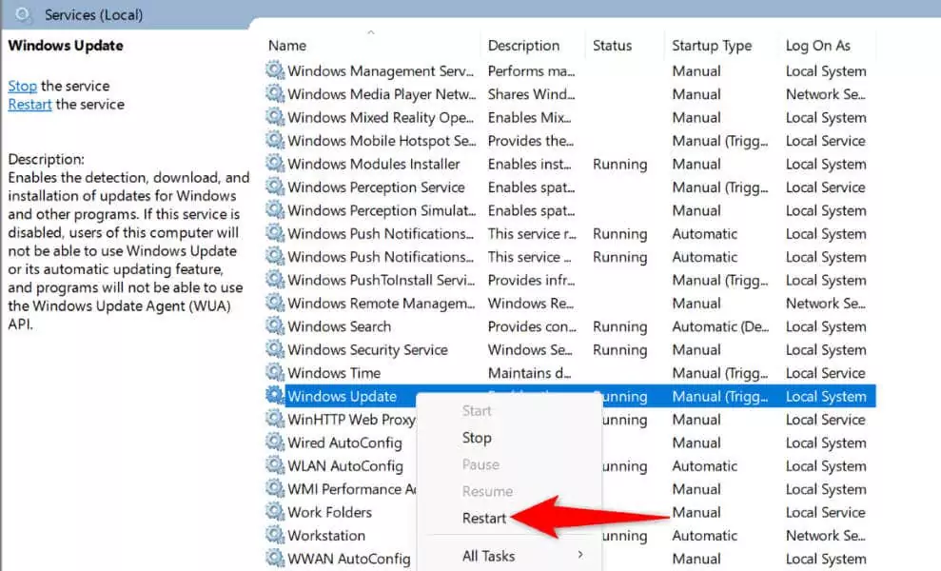Click Network Se... logon of Windows Remote Management
Viewport: 941px width, 571px height.
point(826,304)
